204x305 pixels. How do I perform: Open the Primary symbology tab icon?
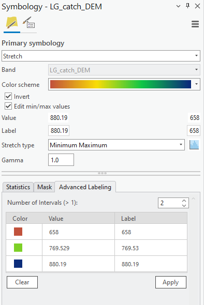pos(12,23)
